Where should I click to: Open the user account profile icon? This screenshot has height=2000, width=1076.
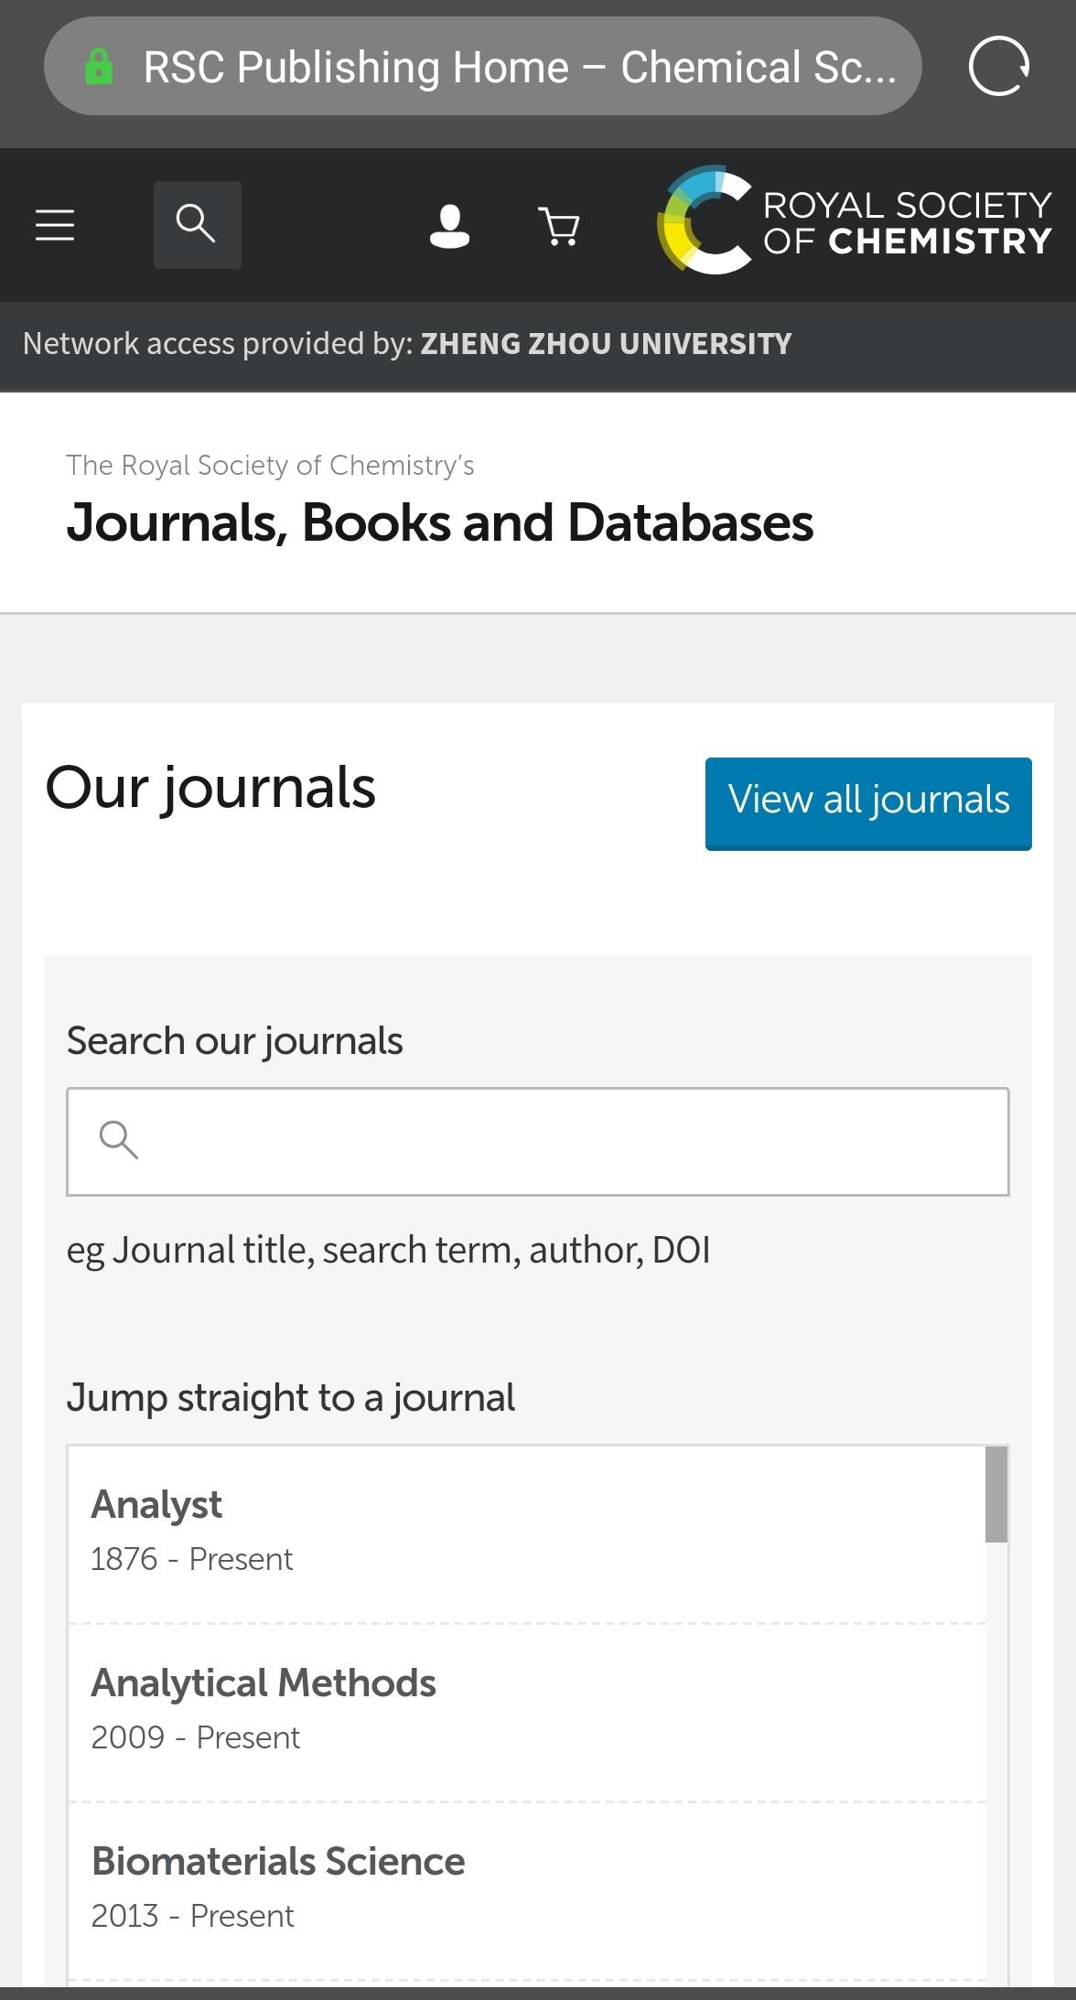point(449,226)
